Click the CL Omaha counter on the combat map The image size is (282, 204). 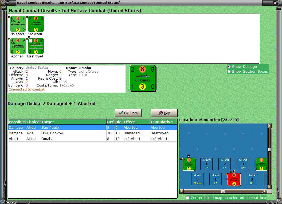189,164
